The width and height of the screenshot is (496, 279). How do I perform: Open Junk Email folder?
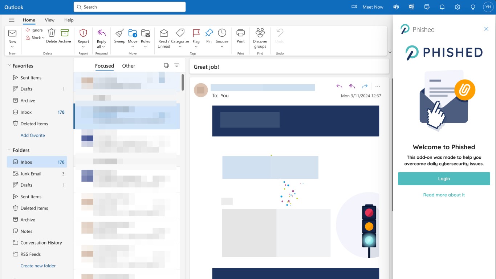tap(37, 174)
